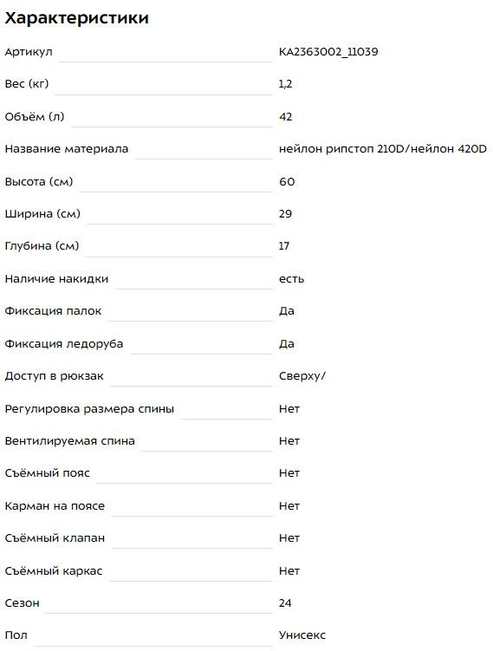
Task: Click the volume value 42
Action: pos(286,117)
